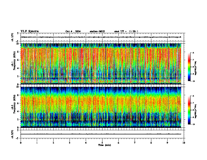Click time axis tick label "4"
Image resolution: width=207 pixels, height=160 pixels.
coord(86,143)
